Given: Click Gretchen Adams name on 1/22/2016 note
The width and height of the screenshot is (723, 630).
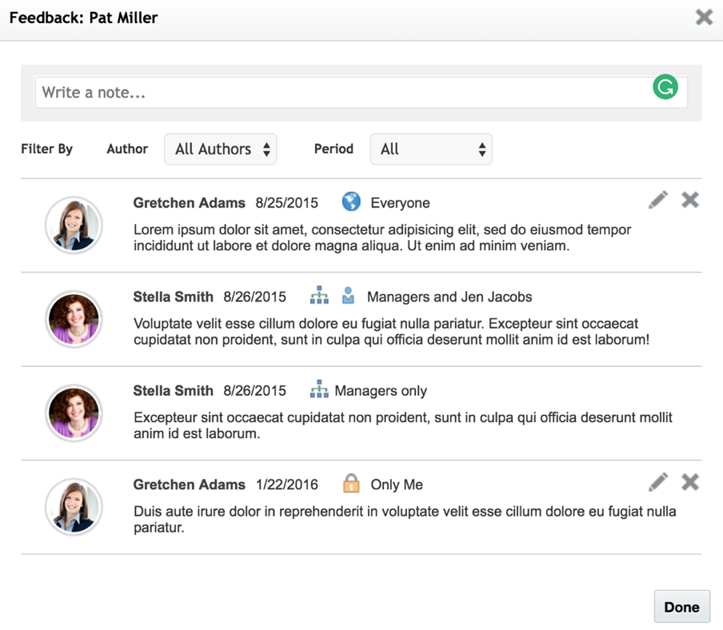Looking at the screenshot, I should click(x=189, y=484).
